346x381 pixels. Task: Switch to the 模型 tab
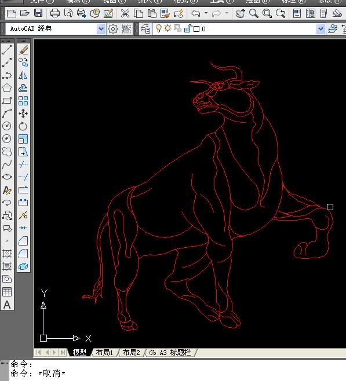80,352
